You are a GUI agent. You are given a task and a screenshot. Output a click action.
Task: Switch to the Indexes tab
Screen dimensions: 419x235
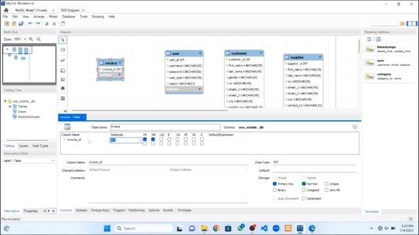(81, 210)
